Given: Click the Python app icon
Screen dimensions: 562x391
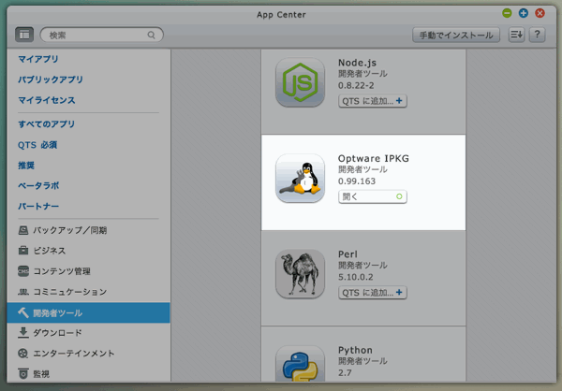Looking at the screenshot, I should [300, 365].
